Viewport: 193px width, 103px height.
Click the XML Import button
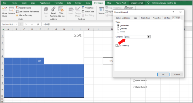129,8
